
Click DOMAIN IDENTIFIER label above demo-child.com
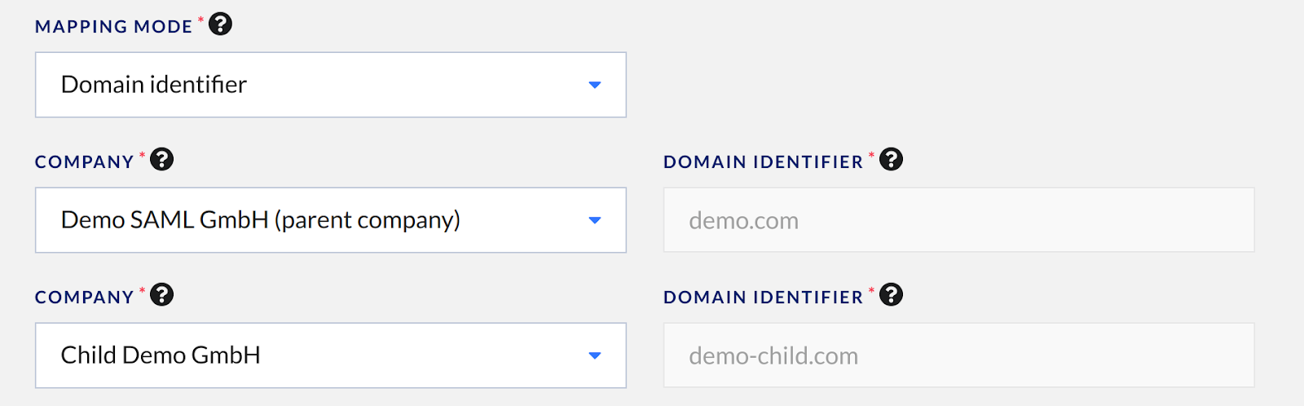(x=763, y=298)
